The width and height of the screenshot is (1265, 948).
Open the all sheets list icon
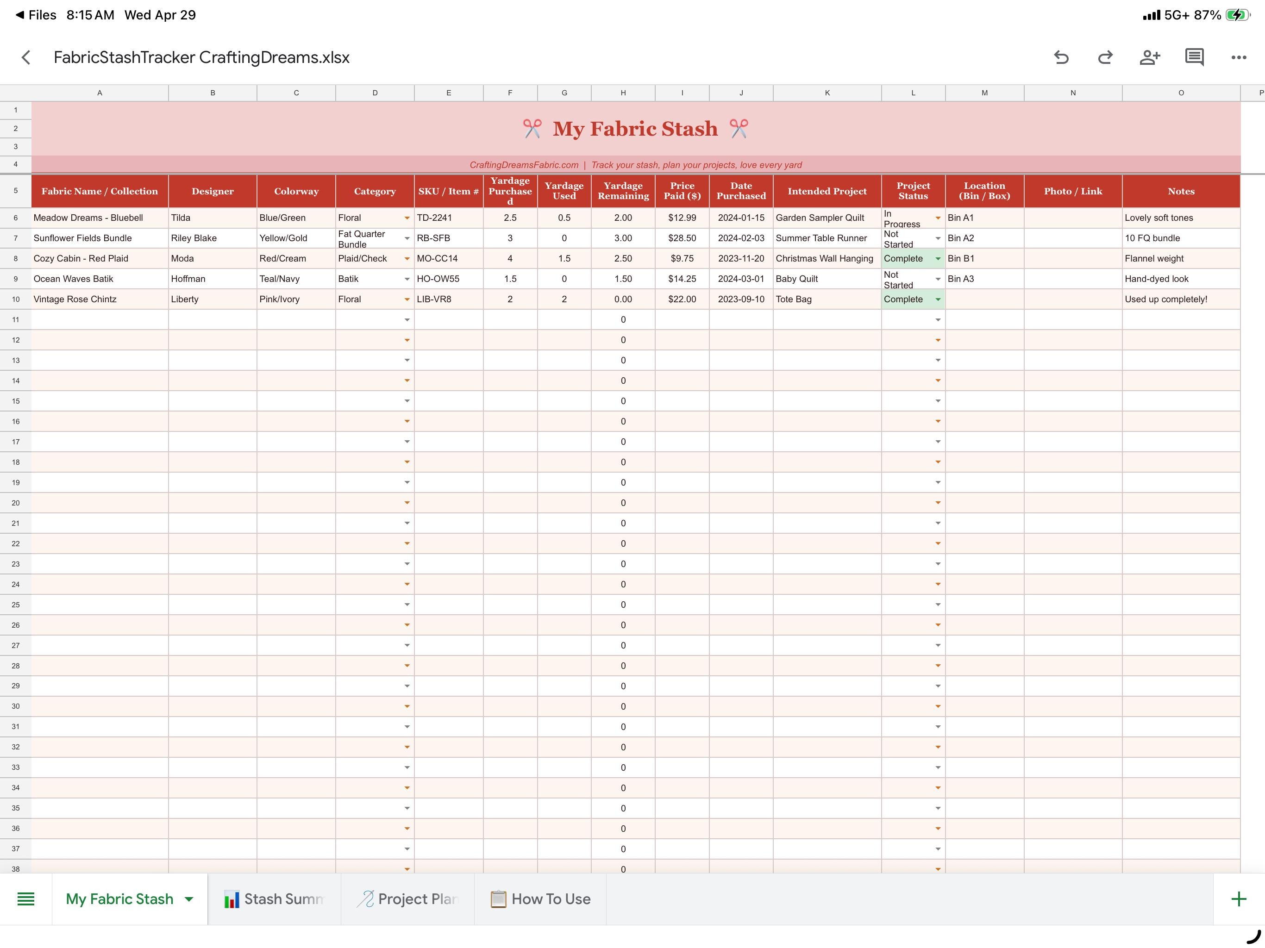pos(26,899)
